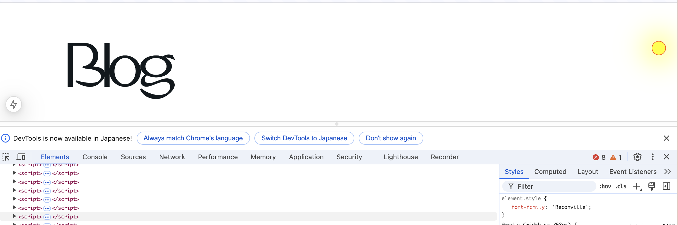Expand the ellipsis in highlighted script row

tap(47, 217)
